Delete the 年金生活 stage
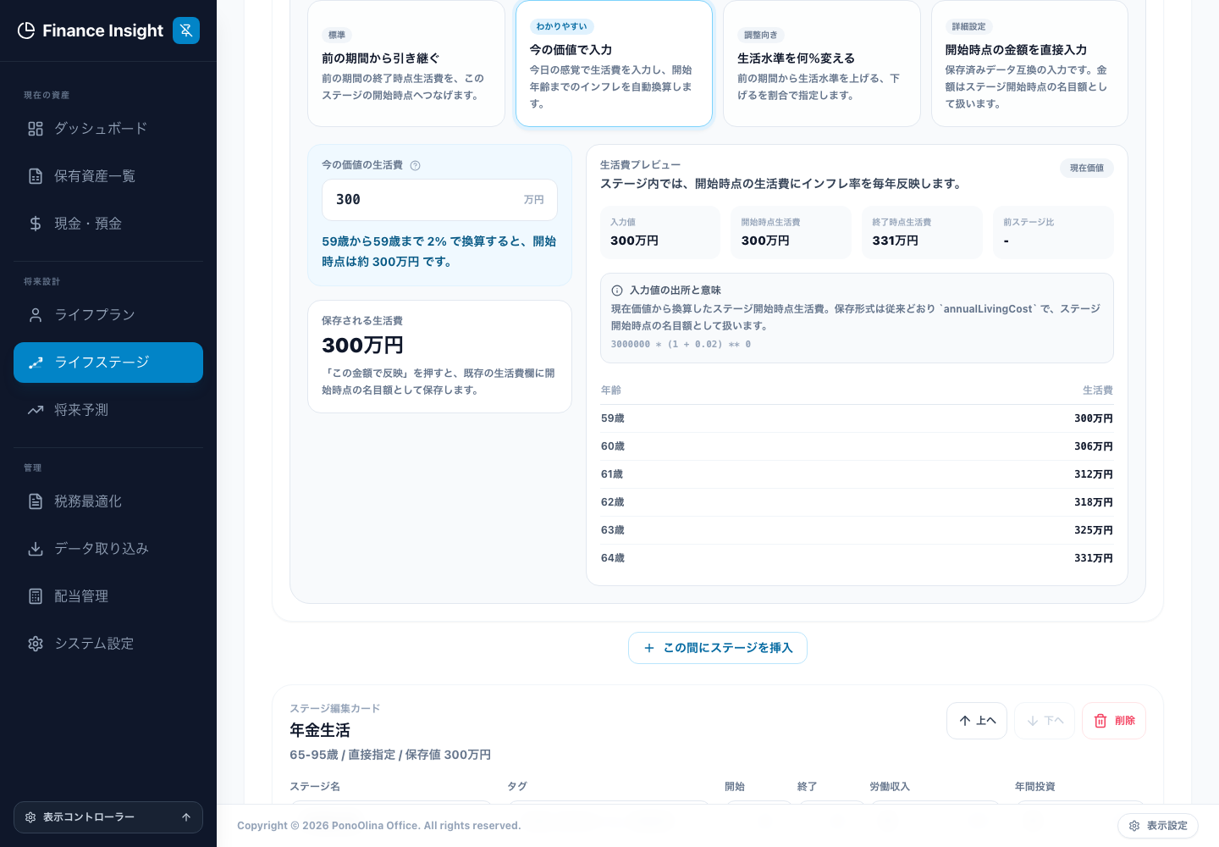Image resolution: width=1219 pixels, height=847 pixels. coord(1114,721)
